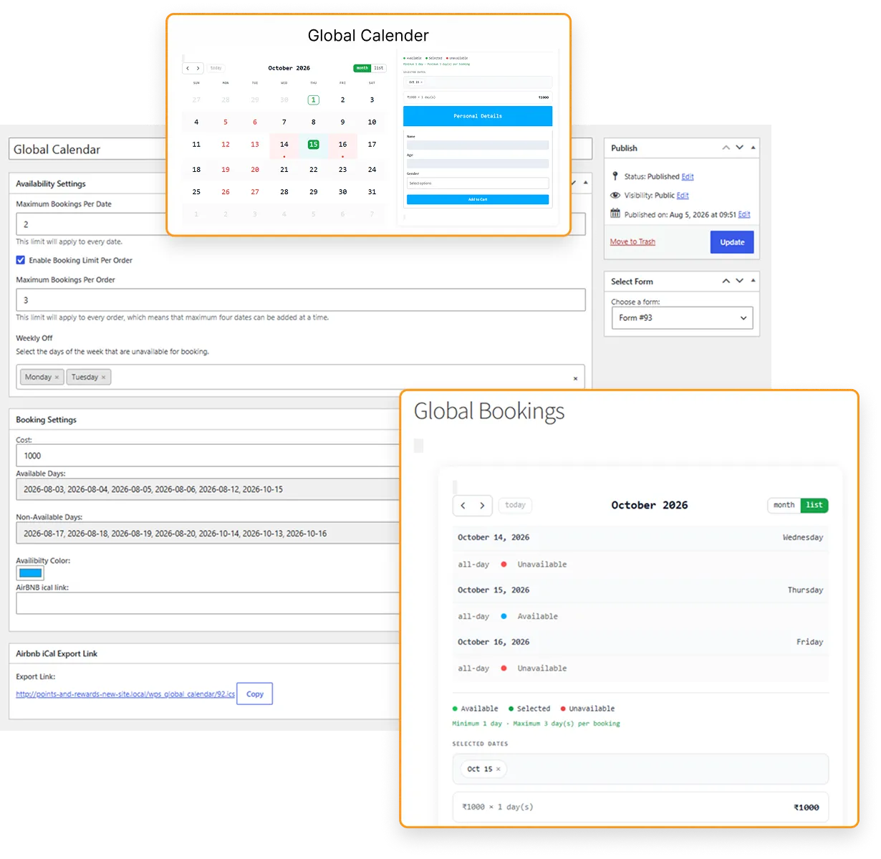
Task: Remove Tuesday from Weekly Off
Action: 103,377
